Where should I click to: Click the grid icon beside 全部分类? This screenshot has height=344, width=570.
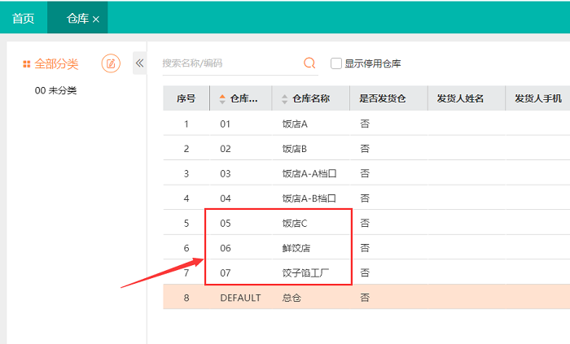27,63
